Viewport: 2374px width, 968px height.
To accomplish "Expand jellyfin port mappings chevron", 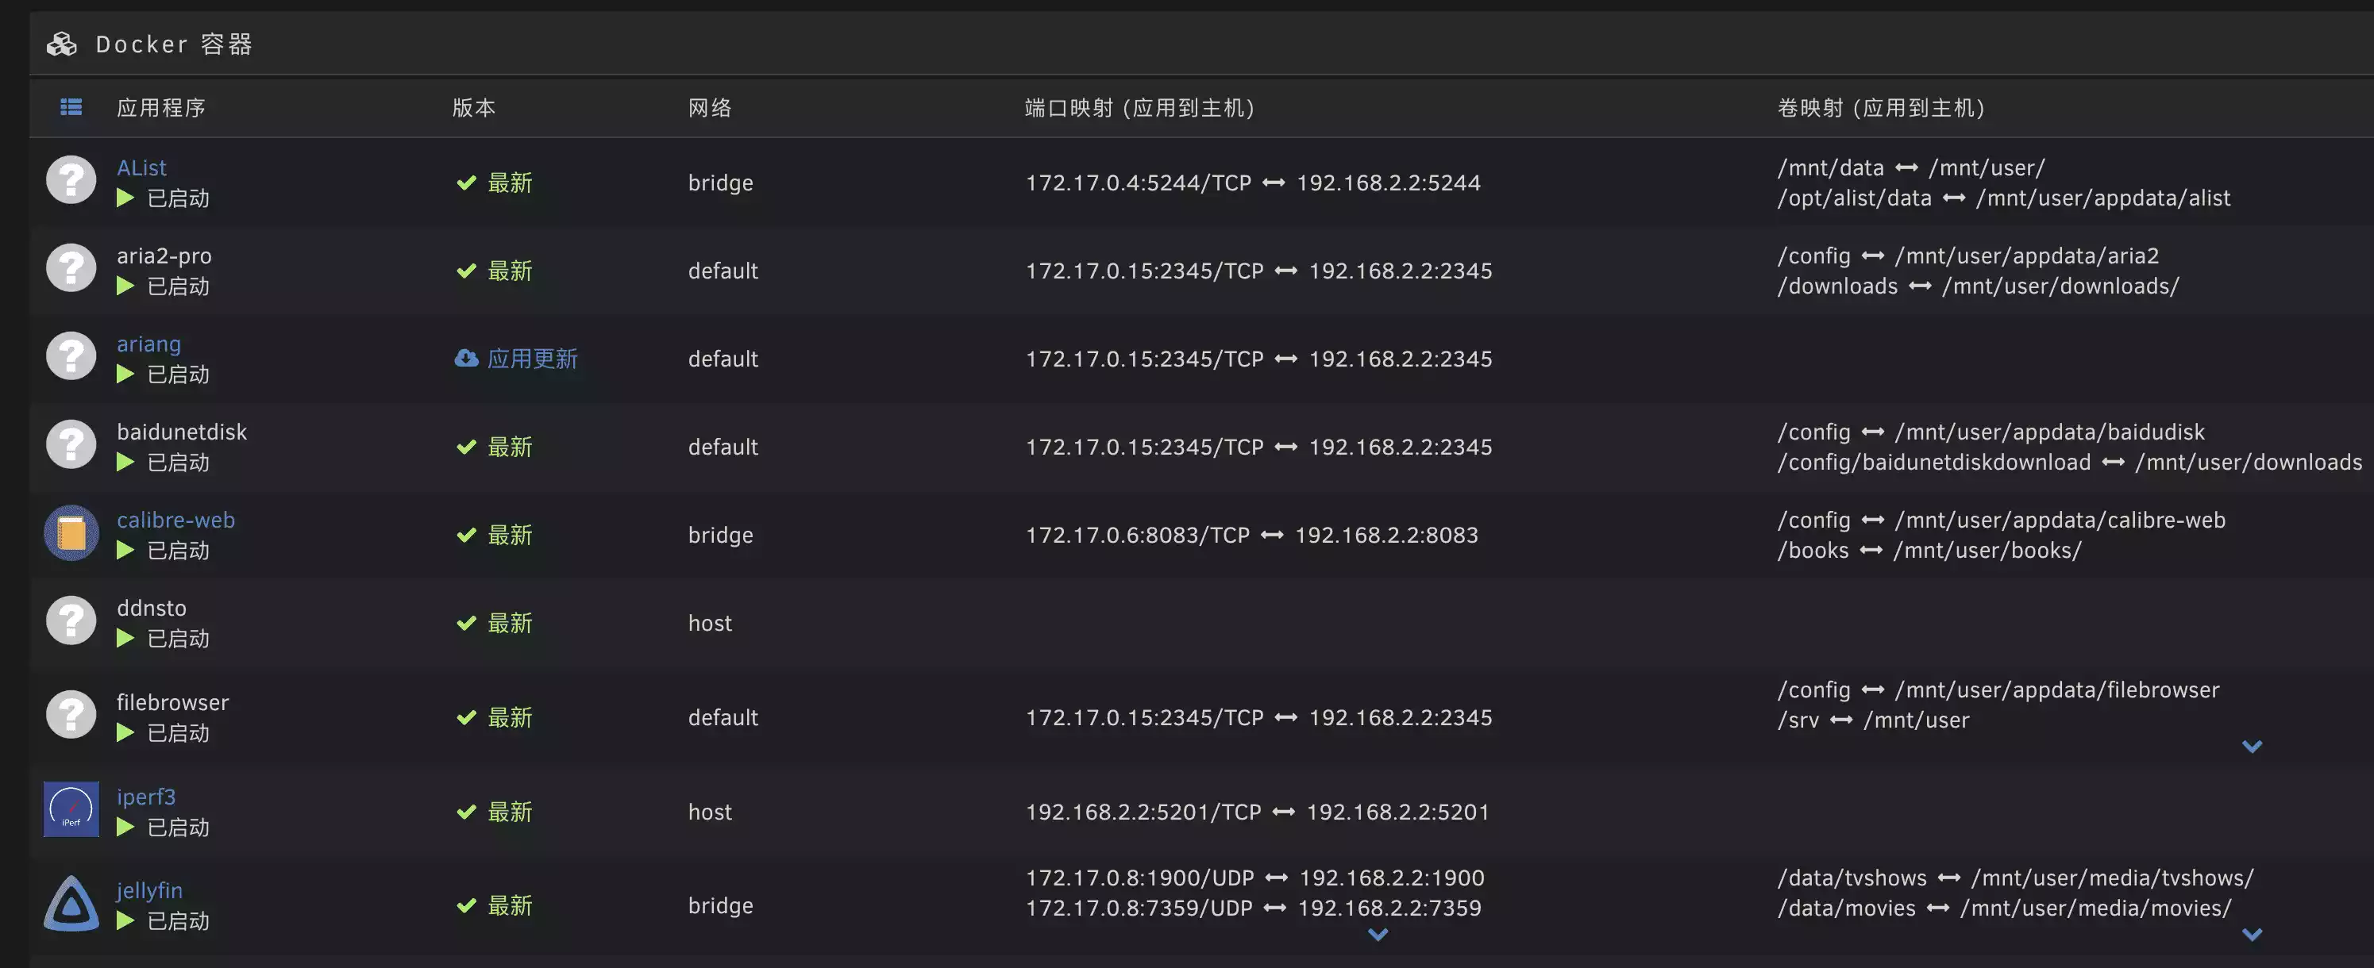I will pos(1378,935).
